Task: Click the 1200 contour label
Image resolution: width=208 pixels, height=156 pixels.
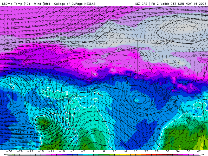Action: [x=39, y=130]
